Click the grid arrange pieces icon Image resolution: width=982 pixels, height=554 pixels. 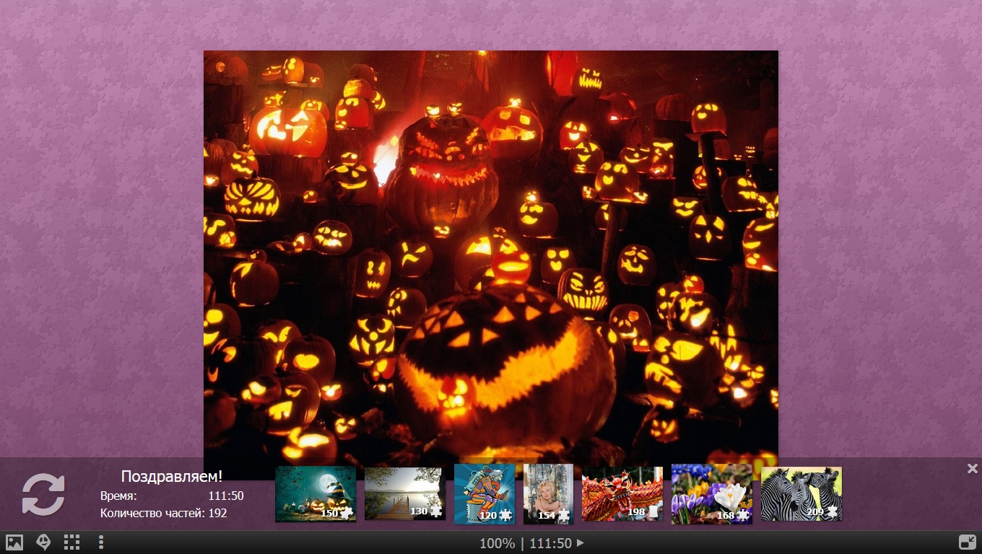[71, 542]
